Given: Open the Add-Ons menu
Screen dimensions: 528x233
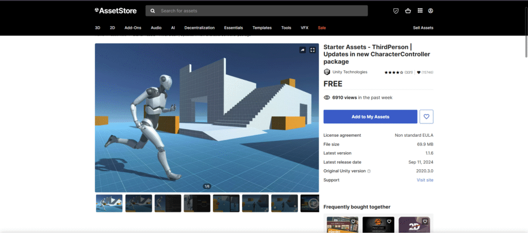Looking at the screenshot, I should tap(133, 28).
